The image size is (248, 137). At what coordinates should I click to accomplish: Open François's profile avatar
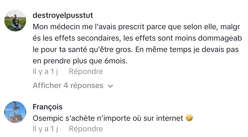coord(15,112)
